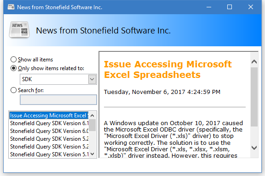Screen dimensions: 265x176
Task: Click the Search for text input field
Action: click(58, 100)
